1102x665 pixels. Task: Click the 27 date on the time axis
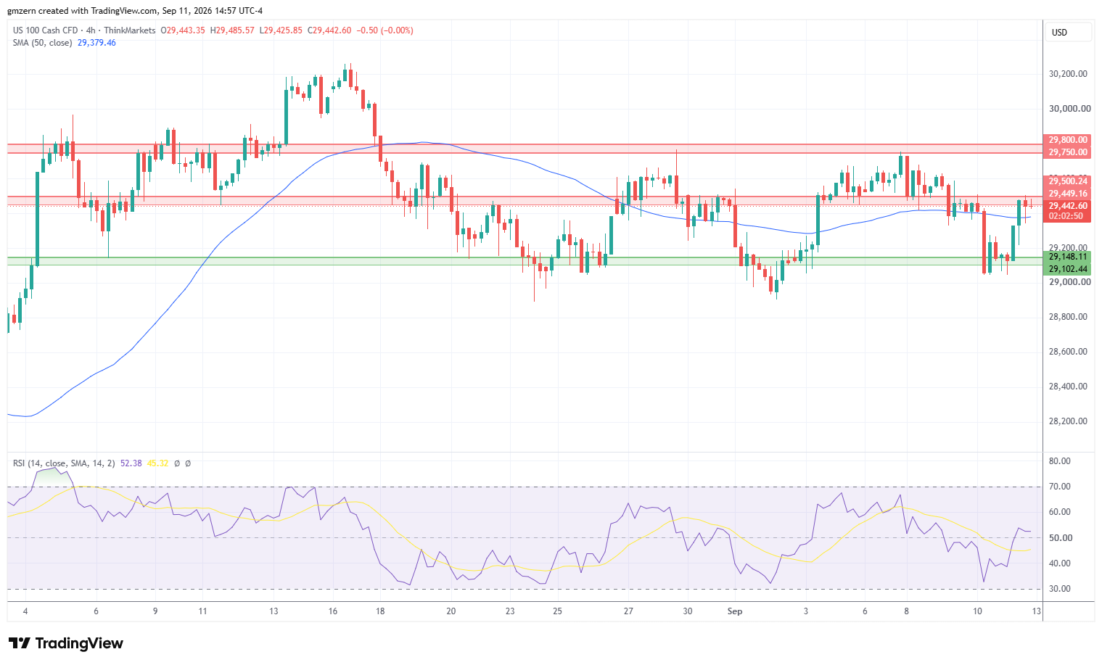pos(628,611)
